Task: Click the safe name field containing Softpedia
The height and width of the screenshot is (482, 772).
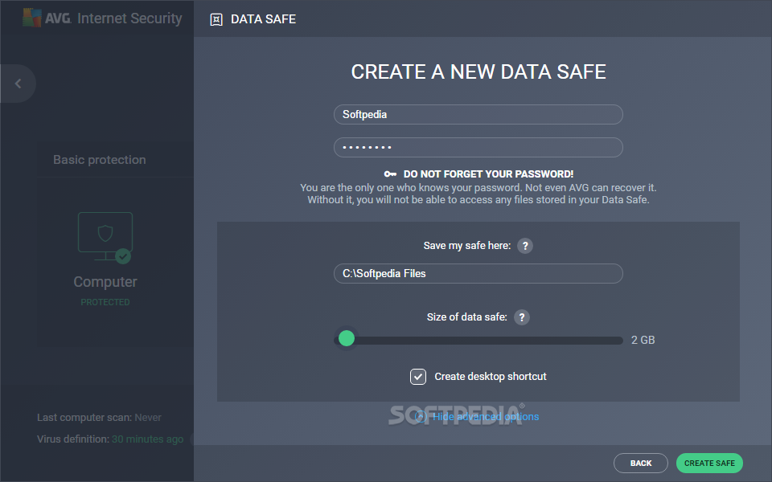Action: point(478,115)
